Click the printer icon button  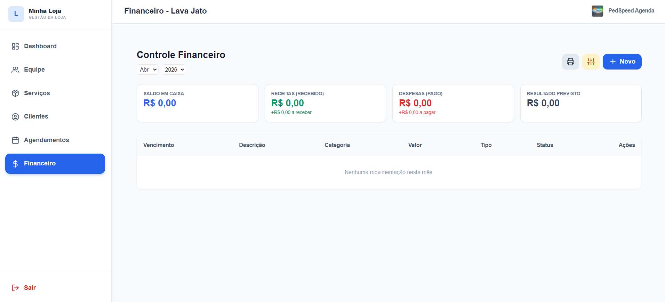click(570, 62)
